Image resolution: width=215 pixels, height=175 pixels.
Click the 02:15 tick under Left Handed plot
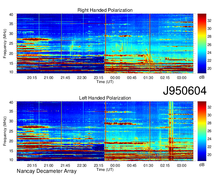(x=165, y=165)
